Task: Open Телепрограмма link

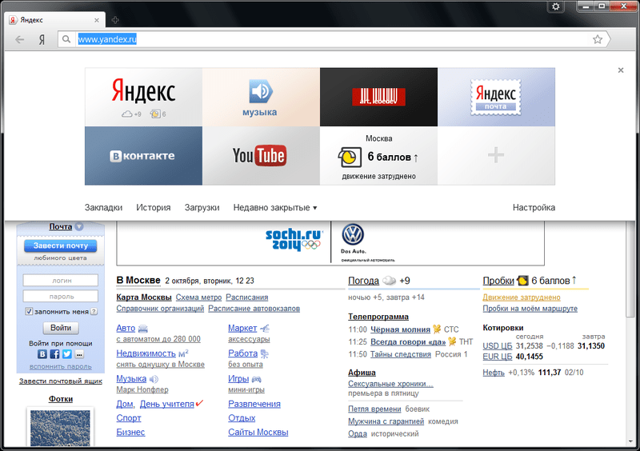Action: click(x=378, y=317)
